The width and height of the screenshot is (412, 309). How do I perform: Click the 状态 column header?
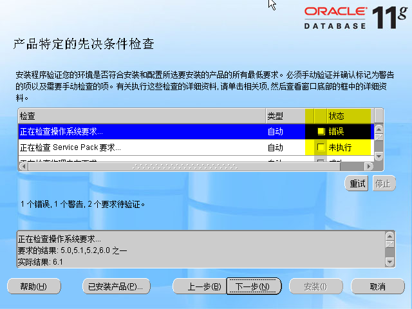click(x=349, y=116)
